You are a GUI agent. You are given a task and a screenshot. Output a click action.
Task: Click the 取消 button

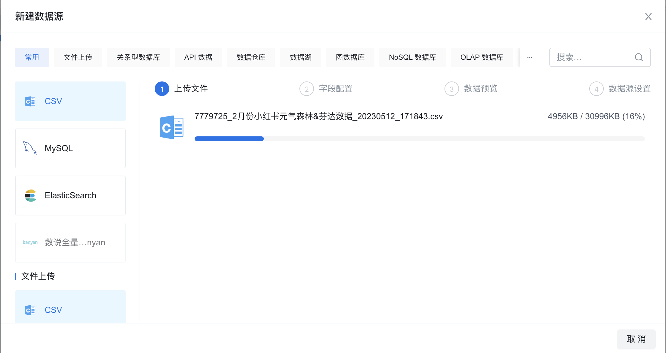click(636, 339)
